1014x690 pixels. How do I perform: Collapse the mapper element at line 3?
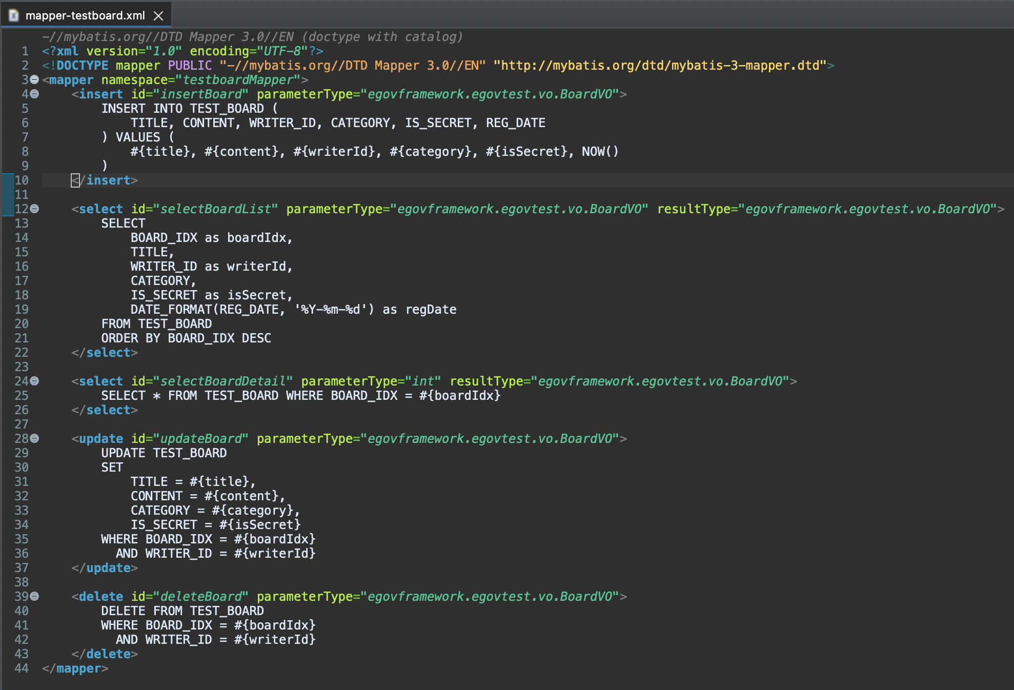coord(34,79)
